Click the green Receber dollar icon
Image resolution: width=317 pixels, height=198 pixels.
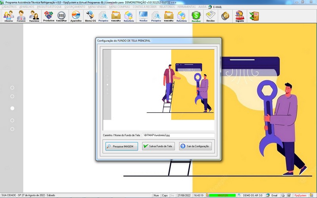(x=196, y=16)
